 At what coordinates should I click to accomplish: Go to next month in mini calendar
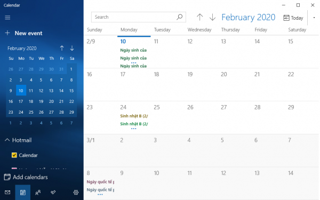(x=72, y=48)
